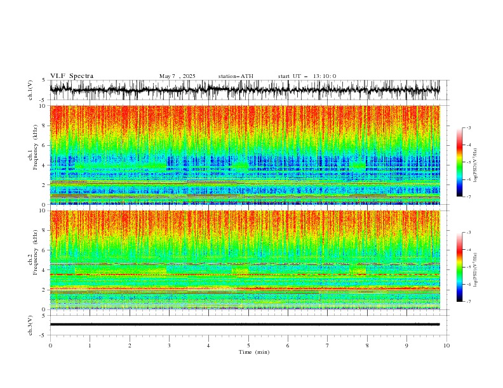Select the "ch.3(V)" waveform axis label

[30, 325]
